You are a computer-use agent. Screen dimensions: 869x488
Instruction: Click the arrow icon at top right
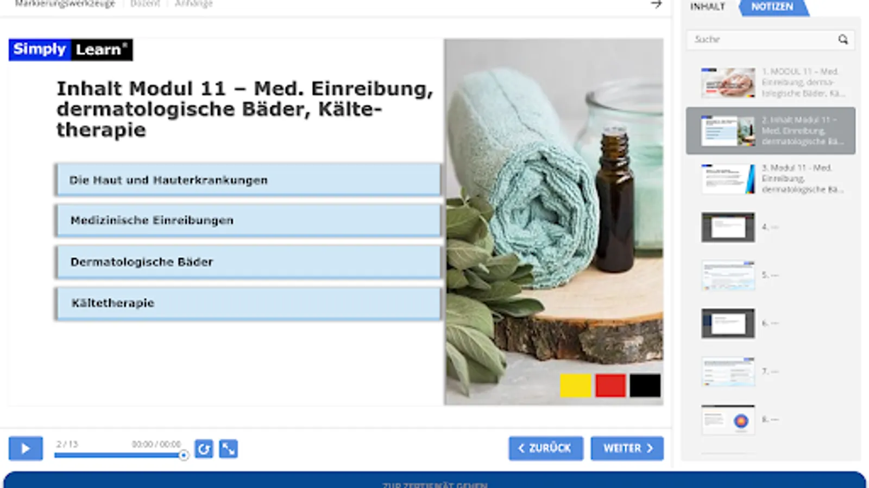coord(656,4)
